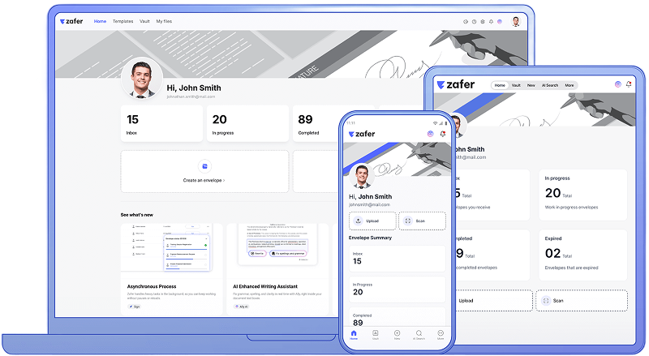The width and height of the screenshot is (649, 356).
Task: Click the Scan button on the phone
Action: click(x=422, y=221)
